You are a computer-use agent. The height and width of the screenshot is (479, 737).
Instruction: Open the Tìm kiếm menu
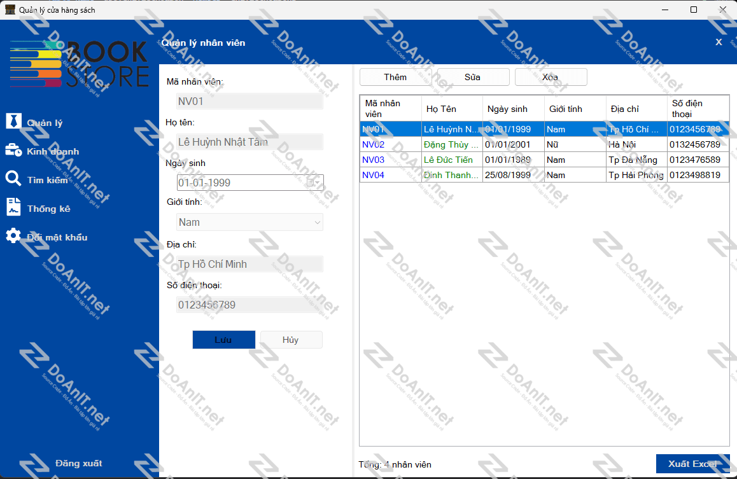pyautogui.click(x=48, y=180)
